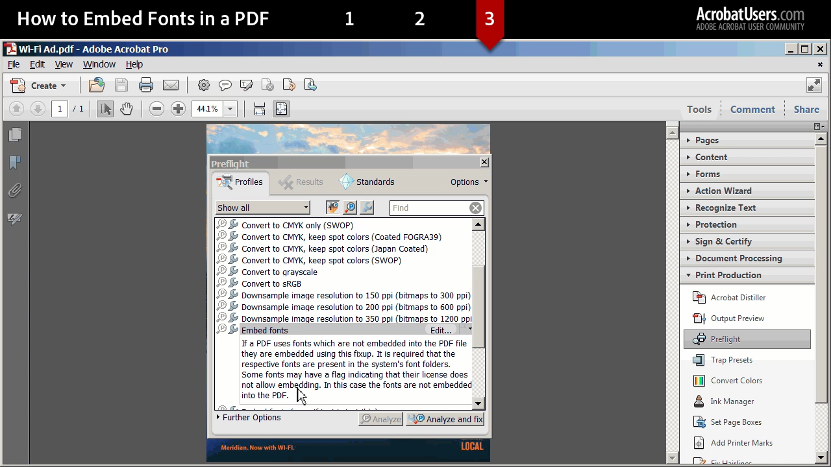The width and height of the screenshot is (831, 467).
Task: Open Set Page Boxes tool
Action: tap(736, 422)
